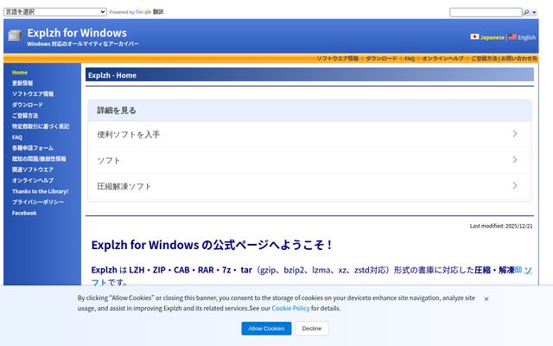Click the Last modified: 2025/12/21 text
Screen dimensions: 553x346
click(501, 226)
